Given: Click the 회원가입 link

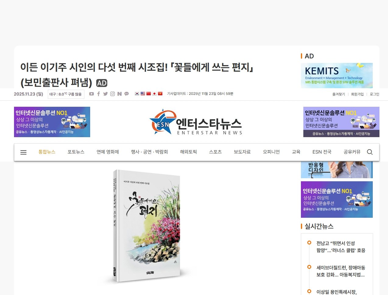Looking at the screenshot, I should pos(357,94).
